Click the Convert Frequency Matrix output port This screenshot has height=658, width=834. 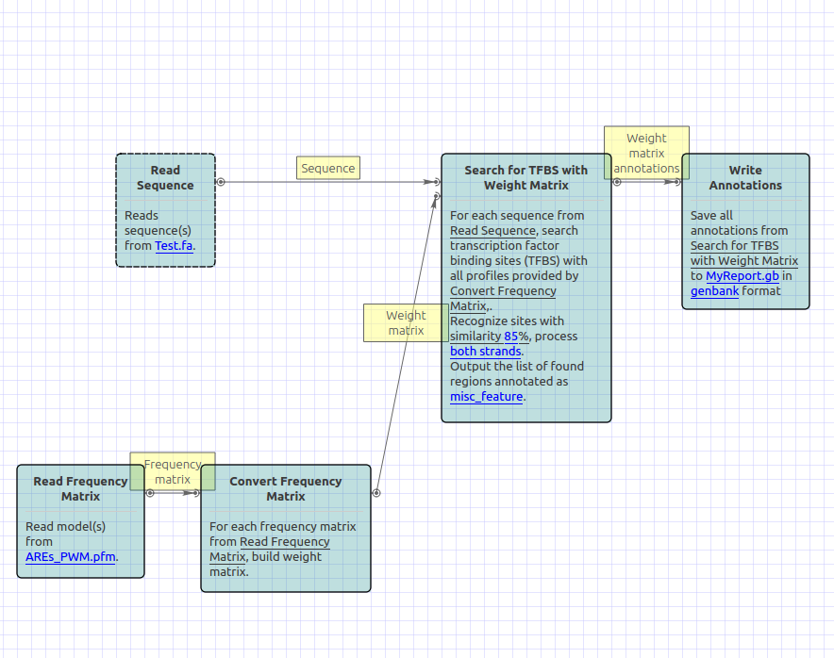click(375, 493)
